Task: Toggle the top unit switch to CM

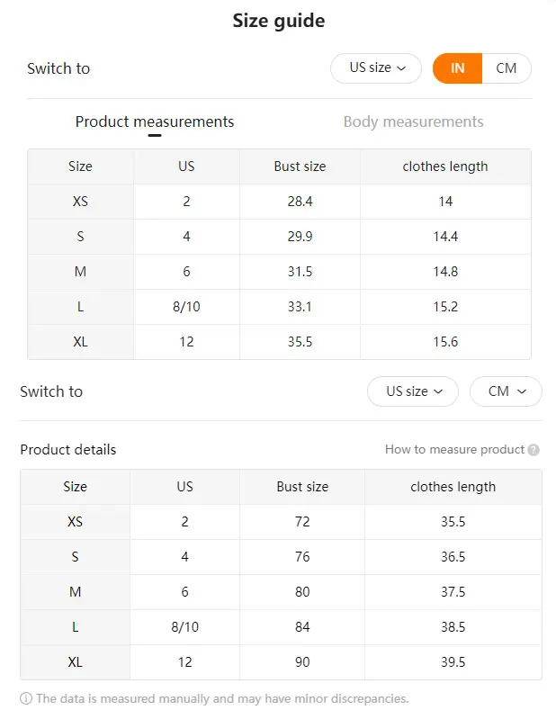Action: pyautogui.click(x=507, y=68)
